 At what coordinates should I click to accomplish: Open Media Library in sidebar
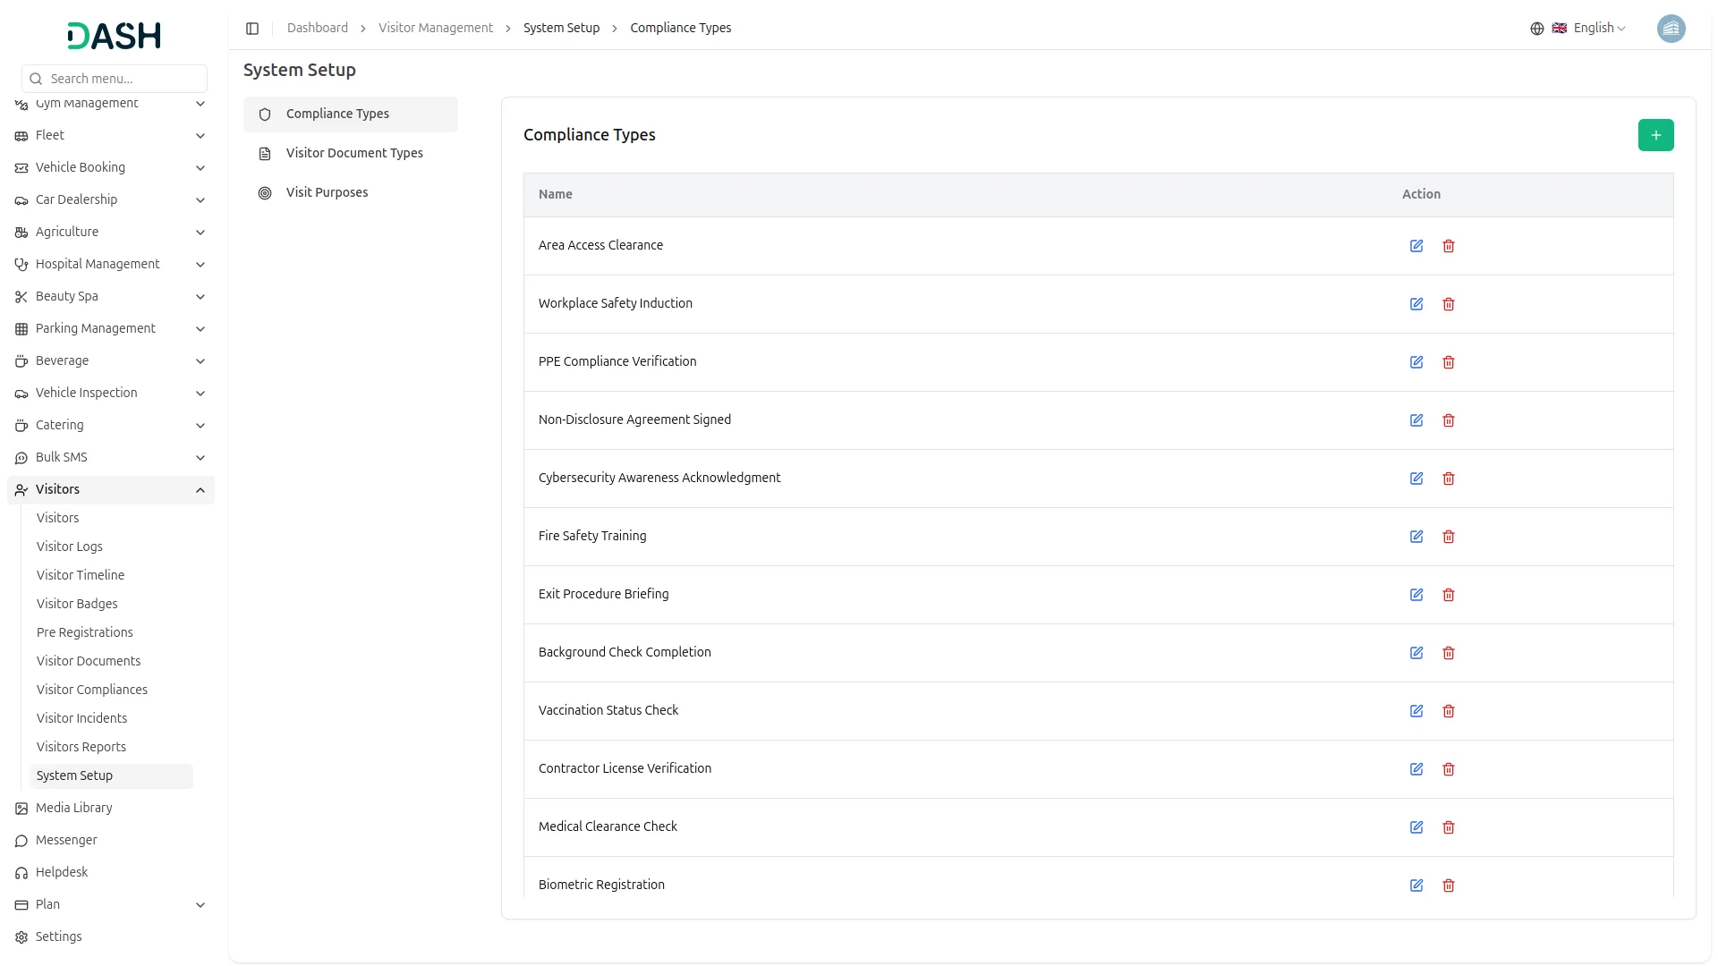(111, 809)
